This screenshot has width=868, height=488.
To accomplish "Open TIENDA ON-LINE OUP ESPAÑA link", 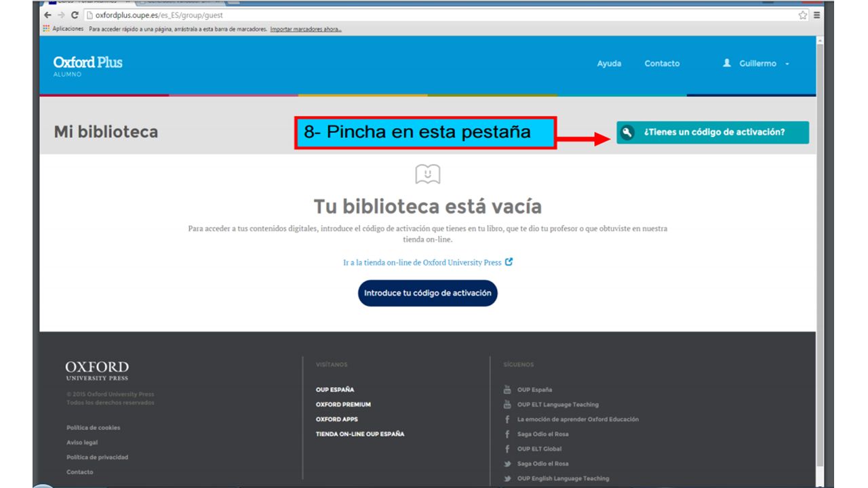I will tap(360, 434).
